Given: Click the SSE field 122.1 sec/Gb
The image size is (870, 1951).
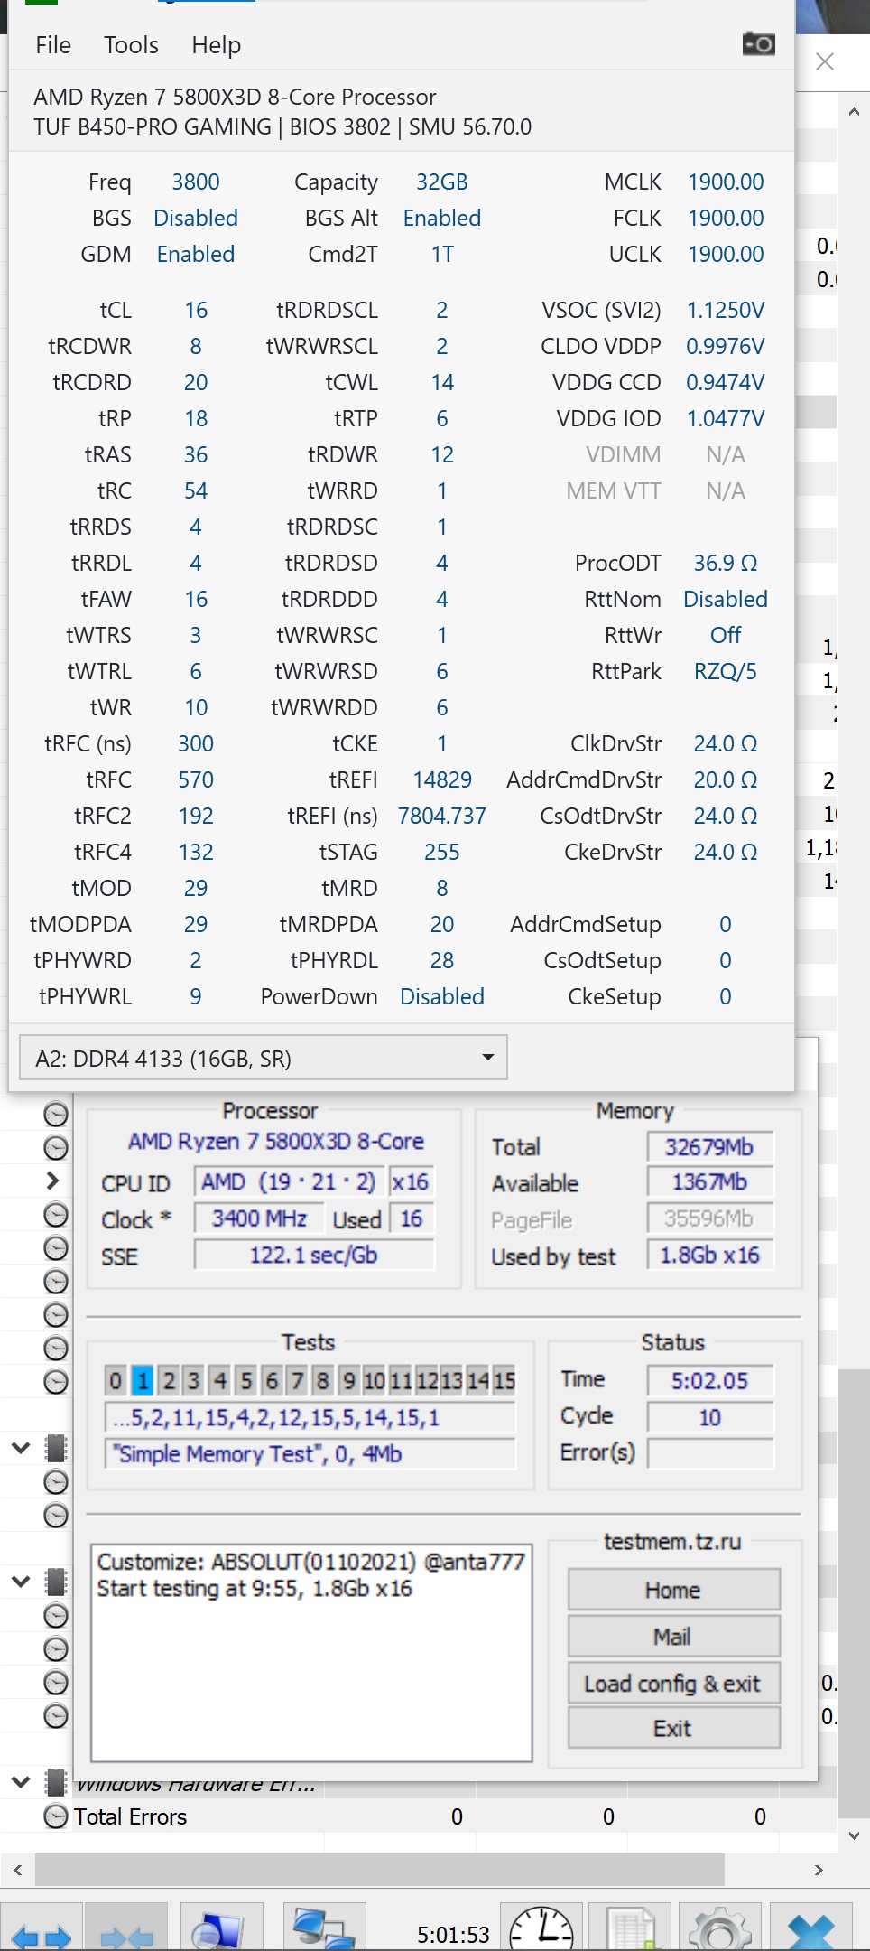Looking at the screenshot, I should pyautogui.click(x=314, y=1255).
